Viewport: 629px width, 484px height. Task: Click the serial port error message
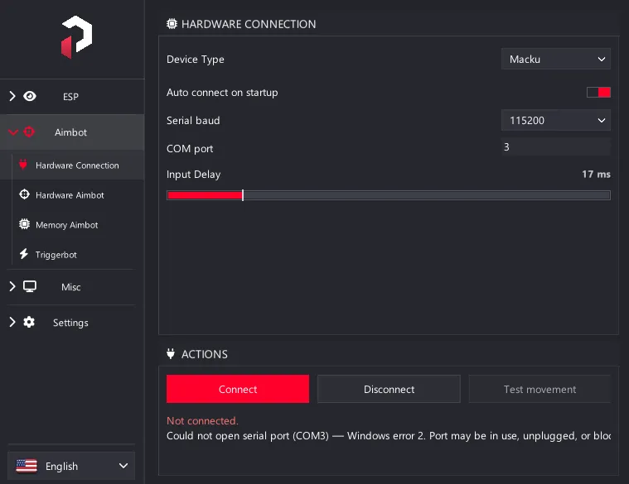(x=389, y=435)
